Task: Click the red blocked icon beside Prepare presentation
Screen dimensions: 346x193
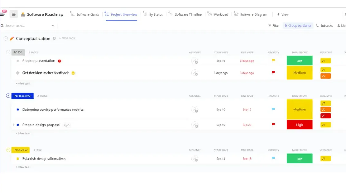Action: (x=59, y=61)
